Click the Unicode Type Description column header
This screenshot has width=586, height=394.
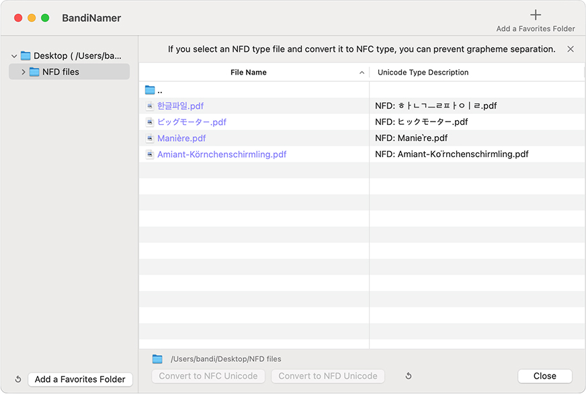click(x=423, y=72)
